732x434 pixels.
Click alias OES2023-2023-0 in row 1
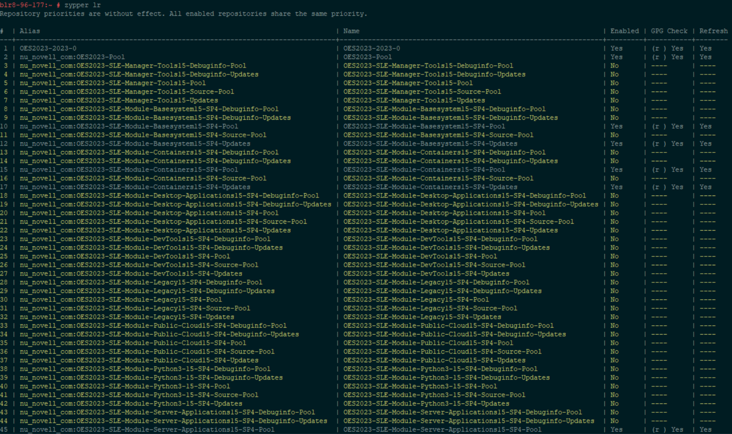(48, 48)
